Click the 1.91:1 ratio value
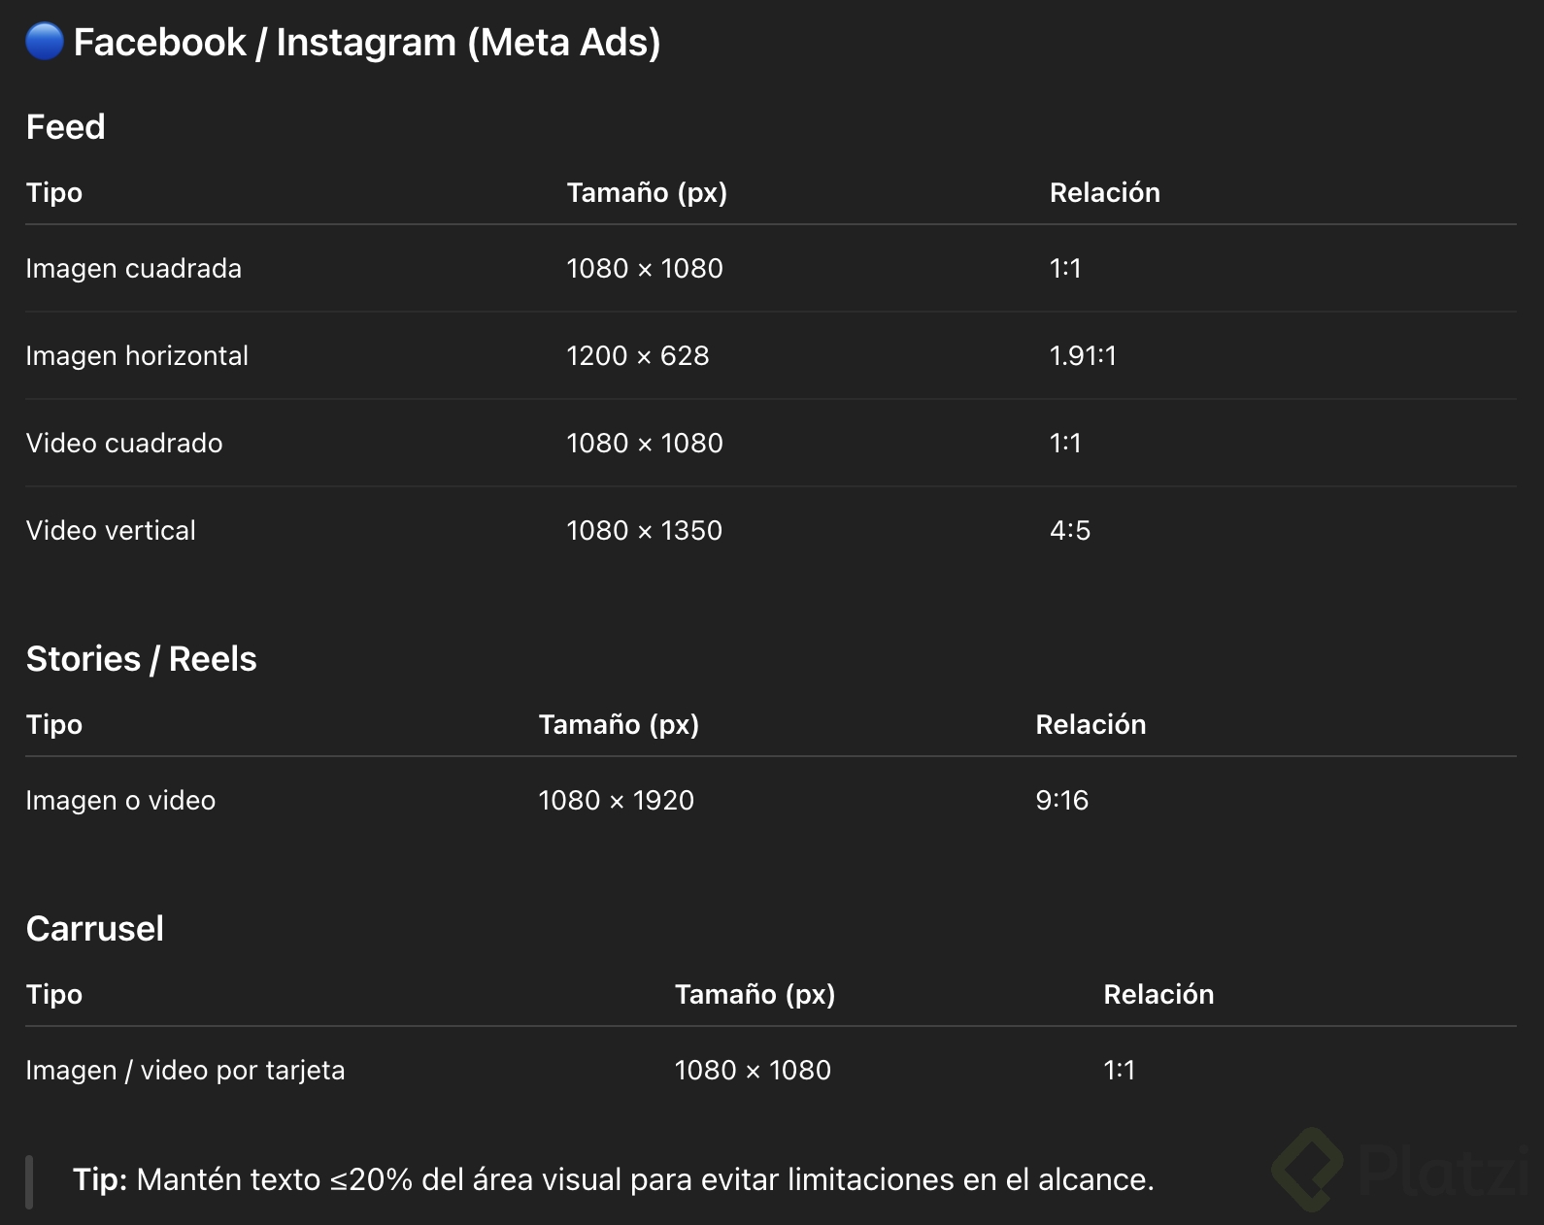 (1083, 356)
